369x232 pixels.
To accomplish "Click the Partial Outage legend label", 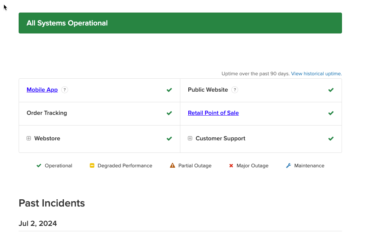I will click(195, 166).
